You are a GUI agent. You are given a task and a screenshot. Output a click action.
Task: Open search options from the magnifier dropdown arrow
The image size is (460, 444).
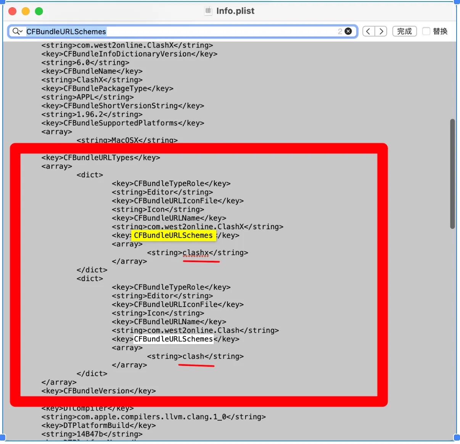pos(21,31)
